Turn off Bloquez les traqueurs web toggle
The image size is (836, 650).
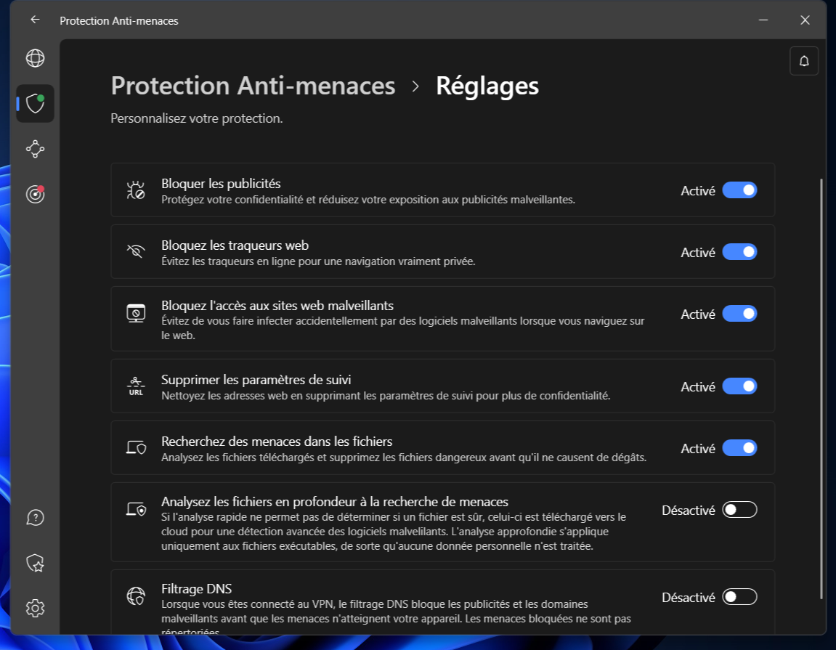[739, 252]
